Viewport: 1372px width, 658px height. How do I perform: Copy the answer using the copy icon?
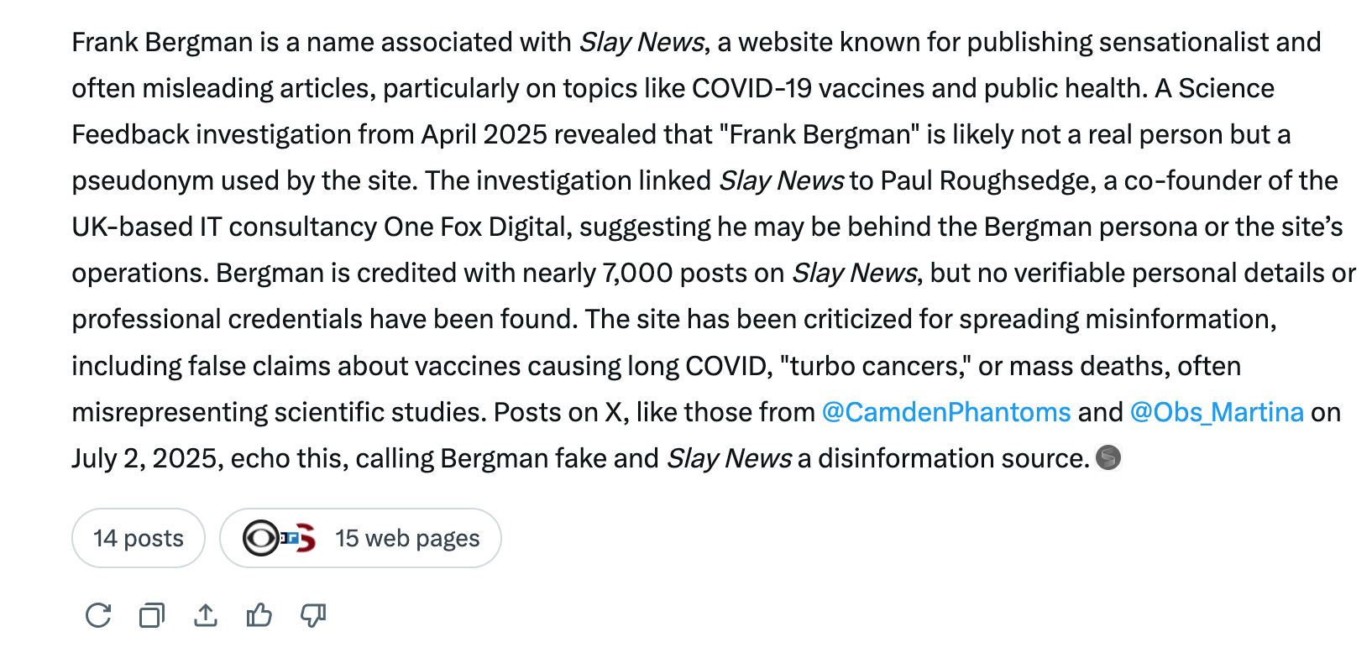(x=152, y=615)
